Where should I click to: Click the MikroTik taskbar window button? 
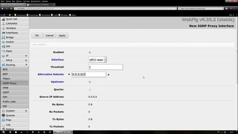63,132
